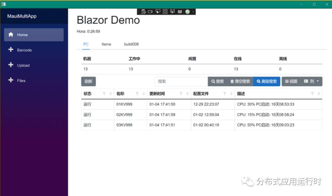Click the 离线 summary column header
The width and height of the screenshot is (332, 196).
pyautogui.click(x=283, y=59)
